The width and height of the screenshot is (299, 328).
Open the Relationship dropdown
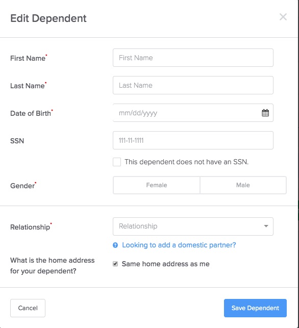point(193,226)
